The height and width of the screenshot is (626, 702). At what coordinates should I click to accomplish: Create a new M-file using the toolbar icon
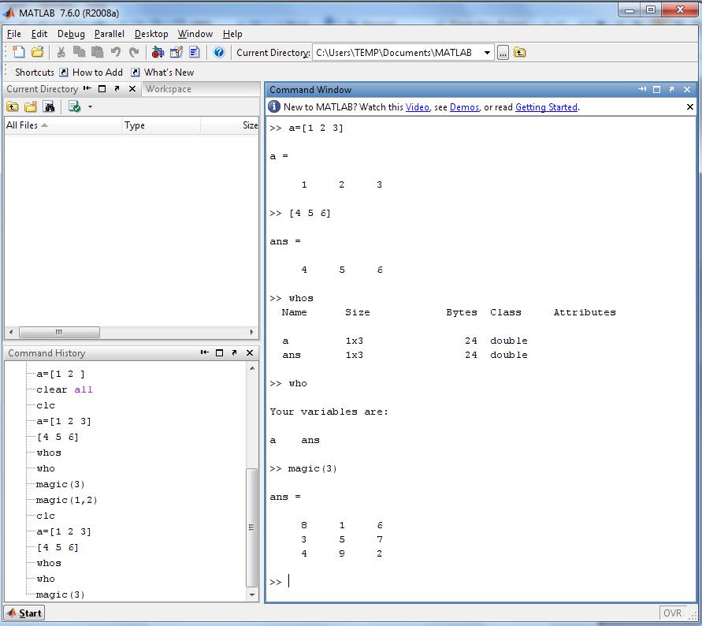pos(18,52)
